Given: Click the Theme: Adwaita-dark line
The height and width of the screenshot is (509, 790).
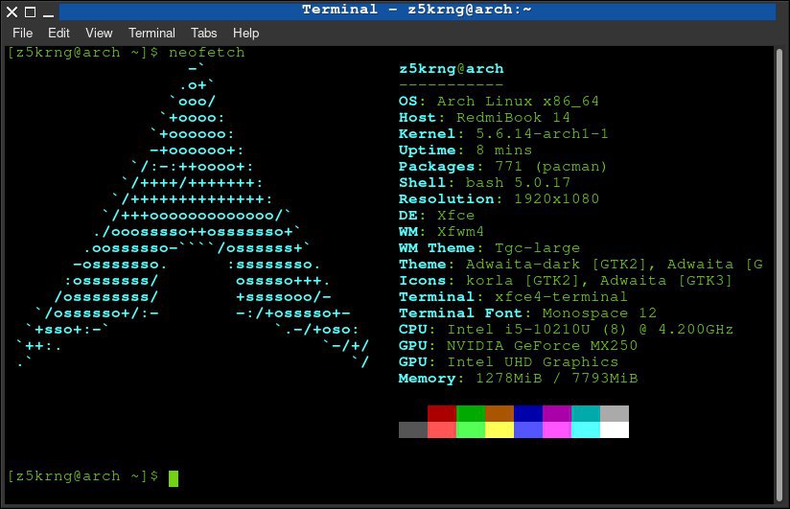Looking at the screenshot, I should (581, 264).
